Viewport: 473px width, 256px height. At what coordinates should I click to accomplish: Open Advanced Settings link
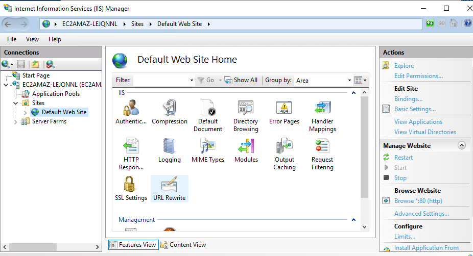pos(421,214)
